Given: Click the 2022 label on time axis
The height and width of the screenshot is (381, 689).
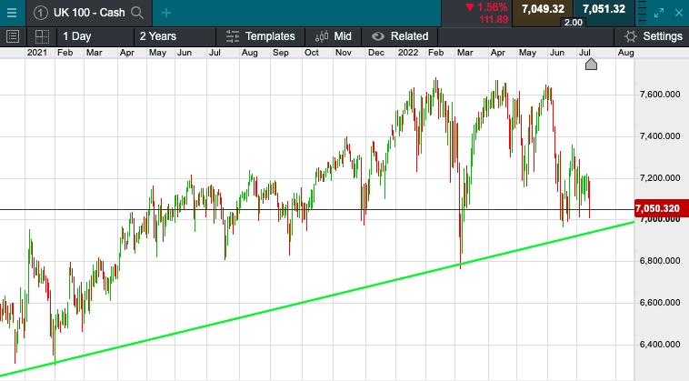Looking at the screenshot, I should click(408, 53).
